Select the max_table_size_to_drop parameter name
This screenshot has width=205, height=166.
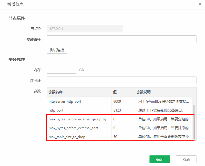(67, 137)
